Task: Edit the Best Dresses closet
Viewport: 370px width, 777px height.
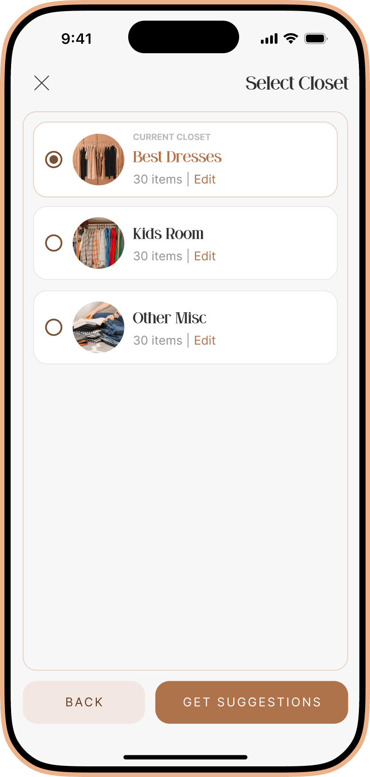Action: (205, 179)
